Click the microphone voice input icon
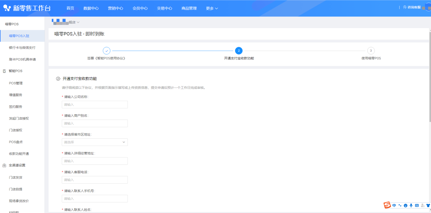Viewport: 431px width, 213px height. (x=411, y=205)
